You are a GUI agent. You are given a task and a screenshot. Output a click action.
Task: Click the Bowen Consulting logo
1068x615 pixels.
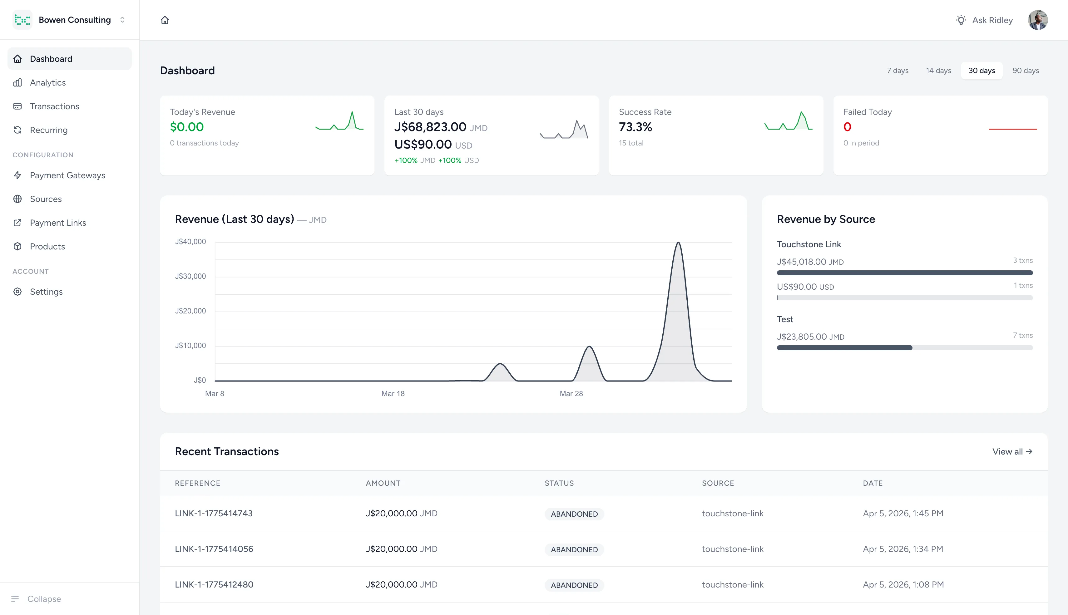[23, 19]
